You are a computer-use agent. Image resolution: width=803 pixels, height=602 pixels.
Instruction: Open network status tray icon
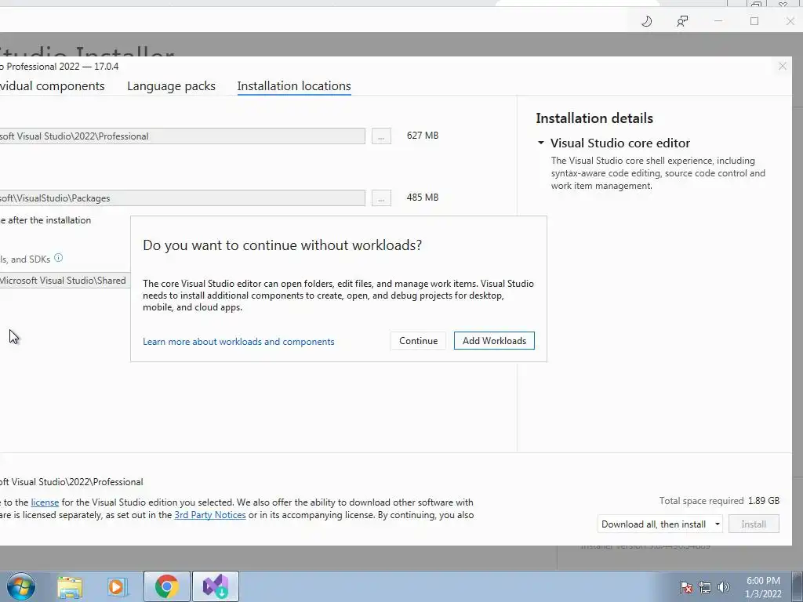[x=705, y=587]
